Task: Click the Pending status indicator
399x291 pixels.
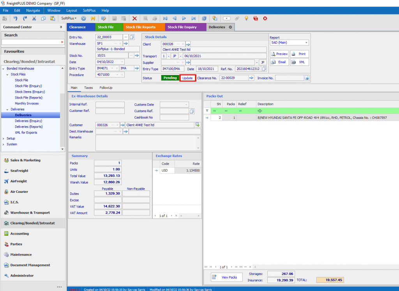Action: click(170, 78)
